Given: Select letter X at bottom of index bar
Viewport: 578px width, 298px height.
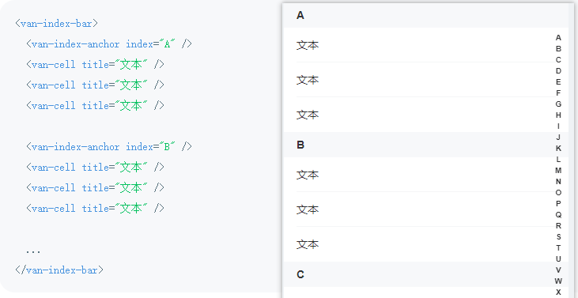Looking at the screenshot, I should (558, 292).
